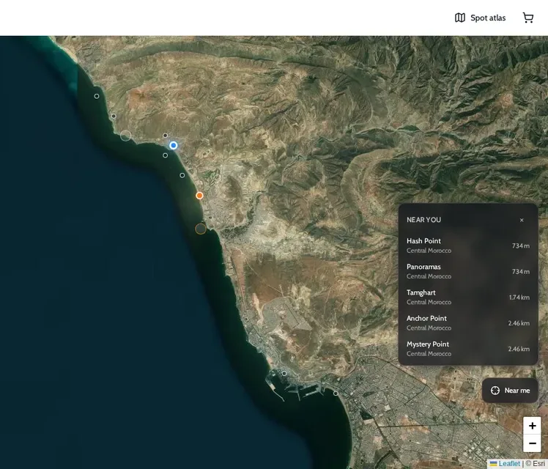
Task: Click the orange spot marker on coast
Action: pyautogui.click(x=199, y=196)
